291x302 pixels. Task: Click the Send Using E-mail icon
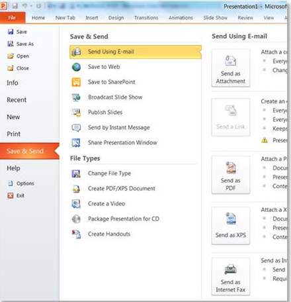pyautogui.click(x=76, y=52)
